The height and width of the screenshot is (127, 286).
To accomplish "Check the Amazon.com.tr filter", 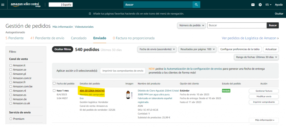I will click(11, 78).
